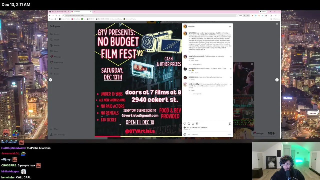
Task: Open post options three-dot menu
Action: click(230, 26)
